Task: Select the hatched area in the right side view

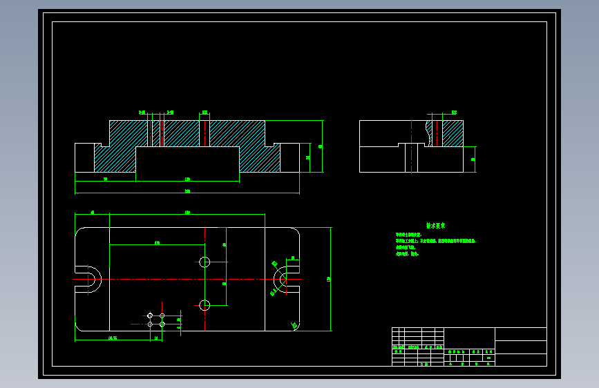Action: coord(453,133)
